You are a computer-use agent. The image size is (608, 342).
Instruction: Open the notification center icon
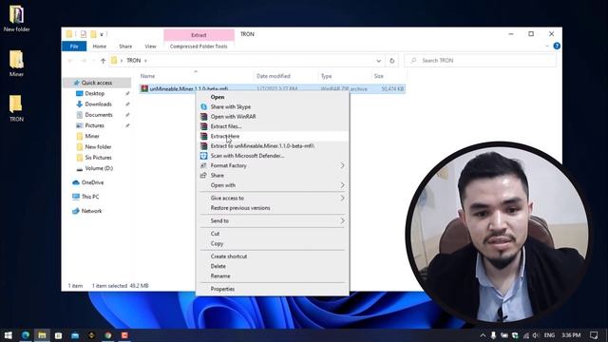pyautogui.click(x=594, y=335)
